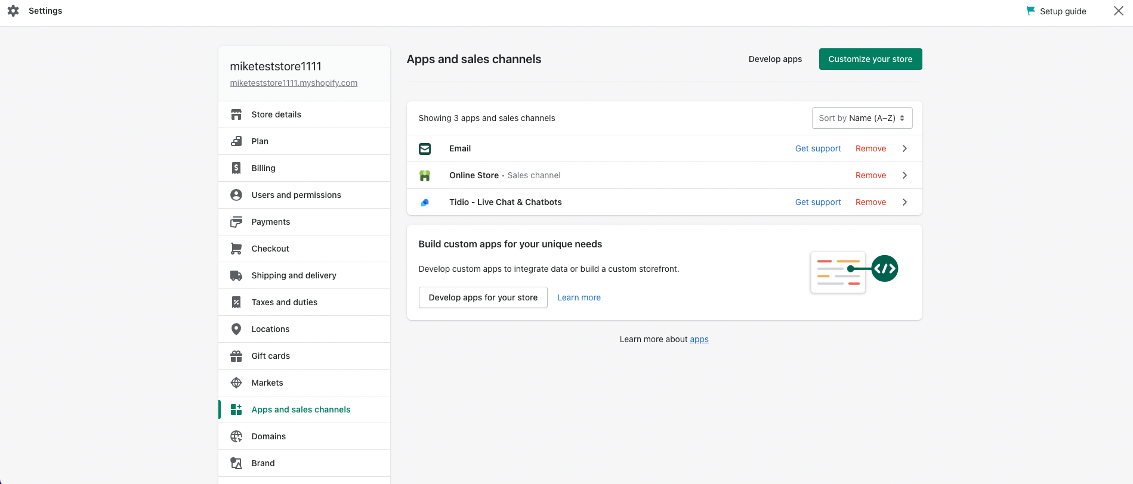Click the Setup guide flag icon
The height and width of the screenshot is (484, 1133).
[x=1030, y=11]
